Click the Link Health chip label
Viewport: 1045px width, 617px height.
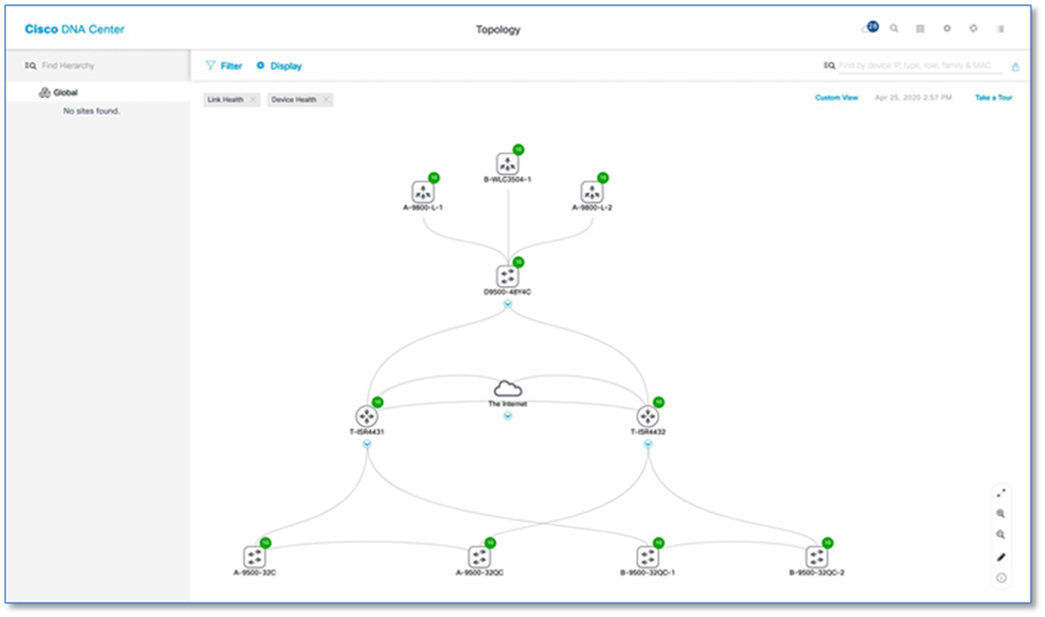(x=226, y=100)
